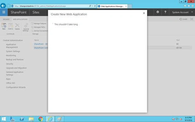Open Backup and Restore in the sidebar

(x=15, y=59)
